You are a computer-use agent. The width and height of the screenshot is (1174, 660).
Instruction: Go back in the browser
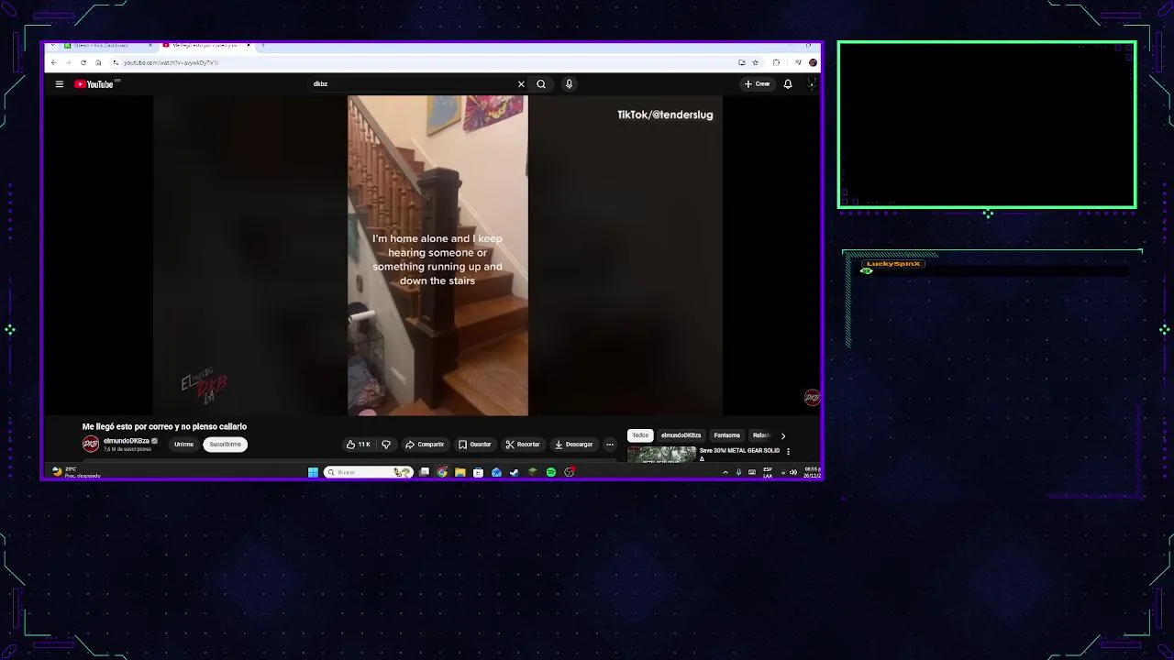pos(53,62)
